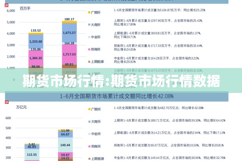The height and width of the screenshot is (161, 242).
Task: Click the 3,000 axis value
Action: [11, 45]
